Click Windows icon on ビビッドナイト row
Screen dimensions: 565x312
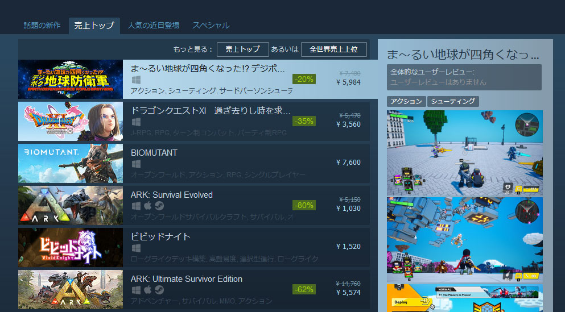pos(136,248)
